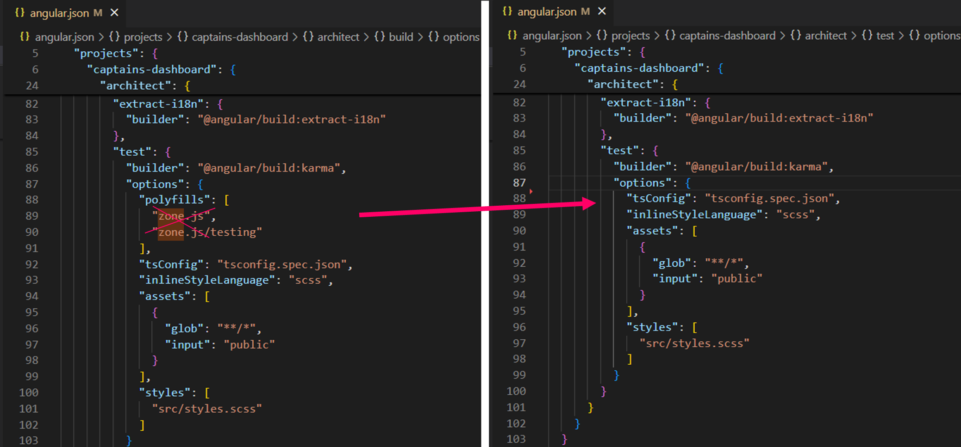The image size is (961, 447).
Task: Activate the right angular.json editor tab
Action: click(x=547, y=12)
